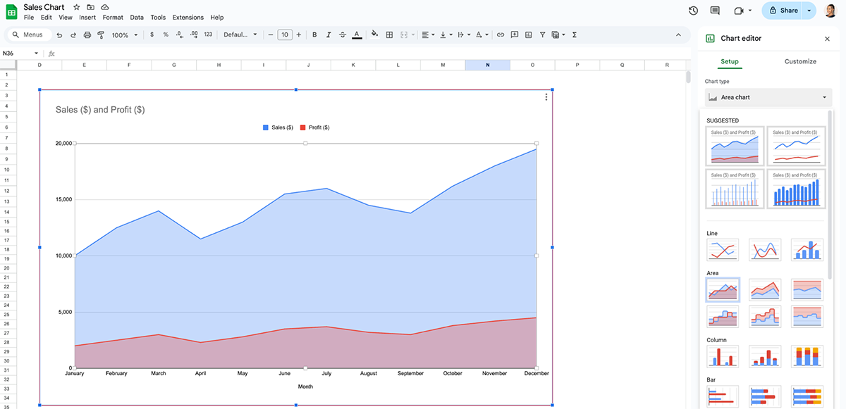Open the Insert menu
This screenshot has width=846, height=409.
coord(87,17)
